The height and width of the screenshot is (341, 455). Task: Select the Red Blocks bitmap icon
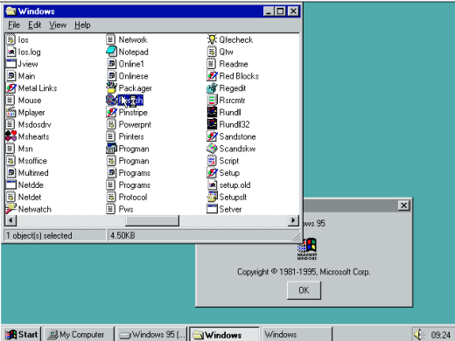[x=212, y=76]
